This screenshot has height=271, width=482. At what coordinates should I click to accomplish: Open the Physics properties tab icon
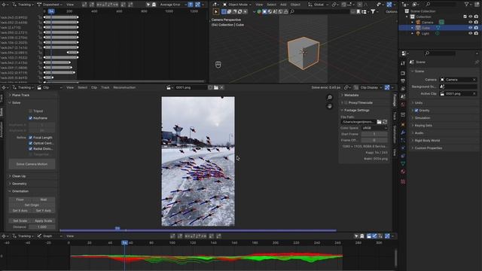[x=403, y=148]
